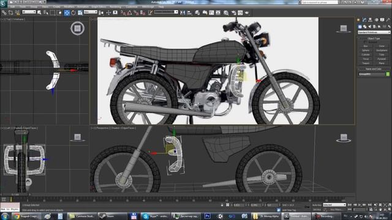This screenshot has height=220, width=392.
Task: Click the Tube primitive button
Action: coord(382,54)
